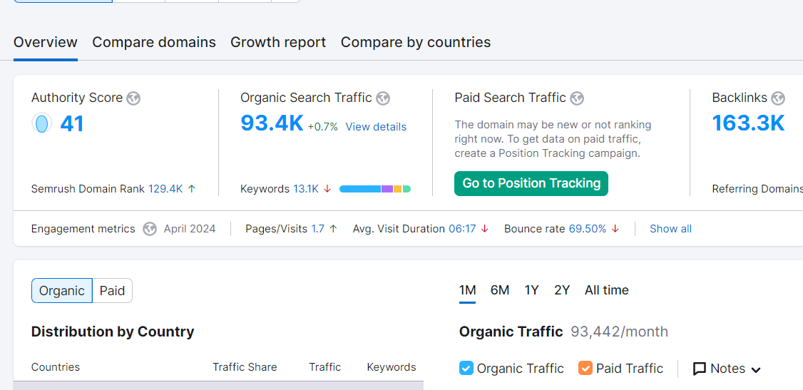Click the Go to Position Tracking button
This screenshot has height=390, width=803.
(531, 183)
